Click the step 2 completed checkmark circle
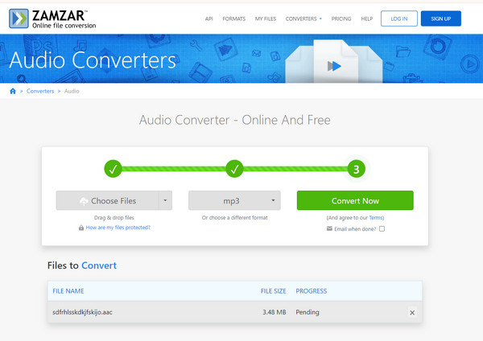The height and width of the screenshot is (341, 483). 234,169
